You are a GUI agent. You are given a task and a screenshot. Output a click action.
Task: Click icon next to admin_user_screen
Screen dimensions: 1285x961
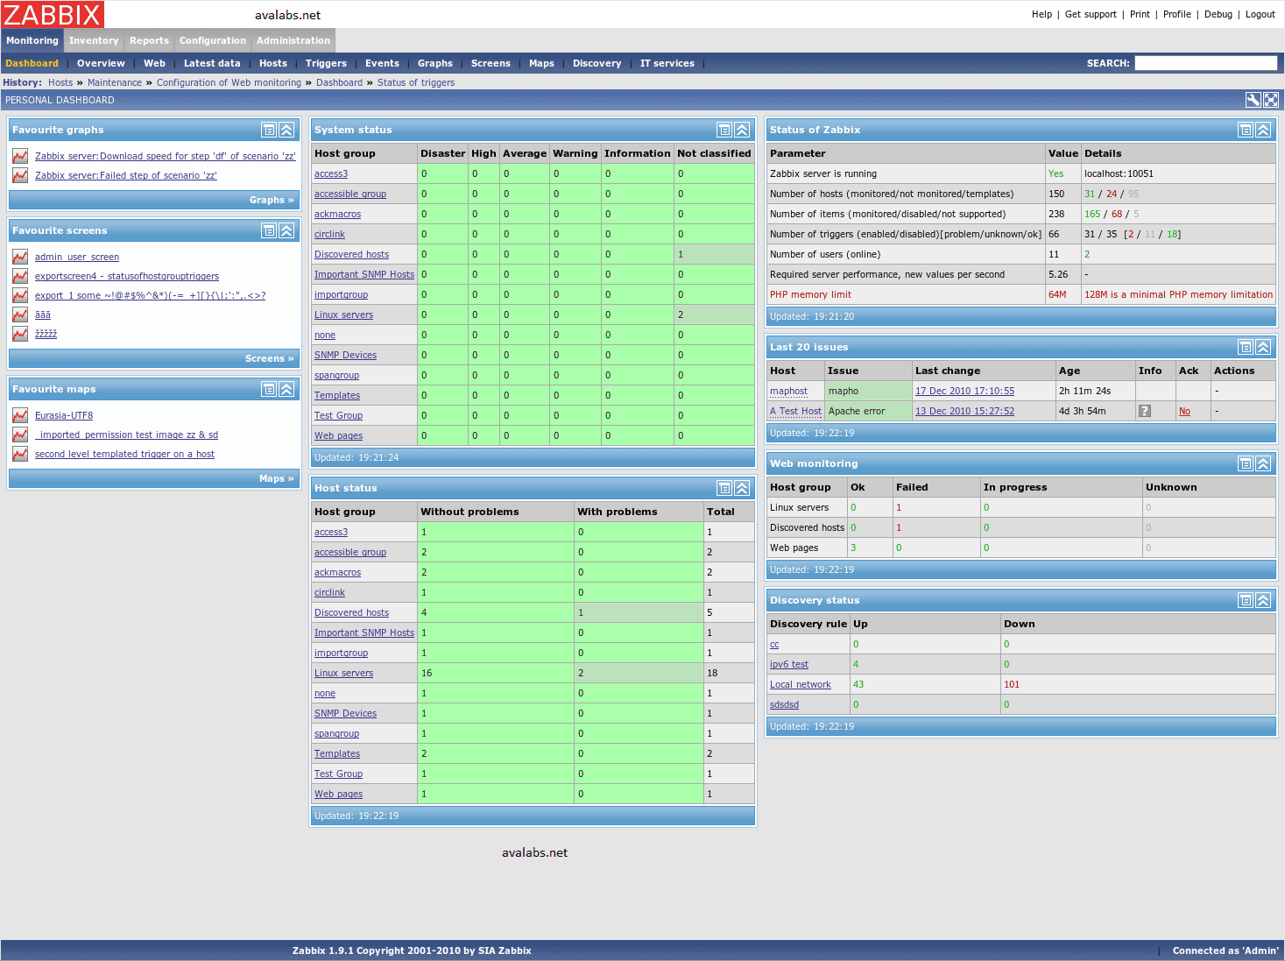[20, 257]
